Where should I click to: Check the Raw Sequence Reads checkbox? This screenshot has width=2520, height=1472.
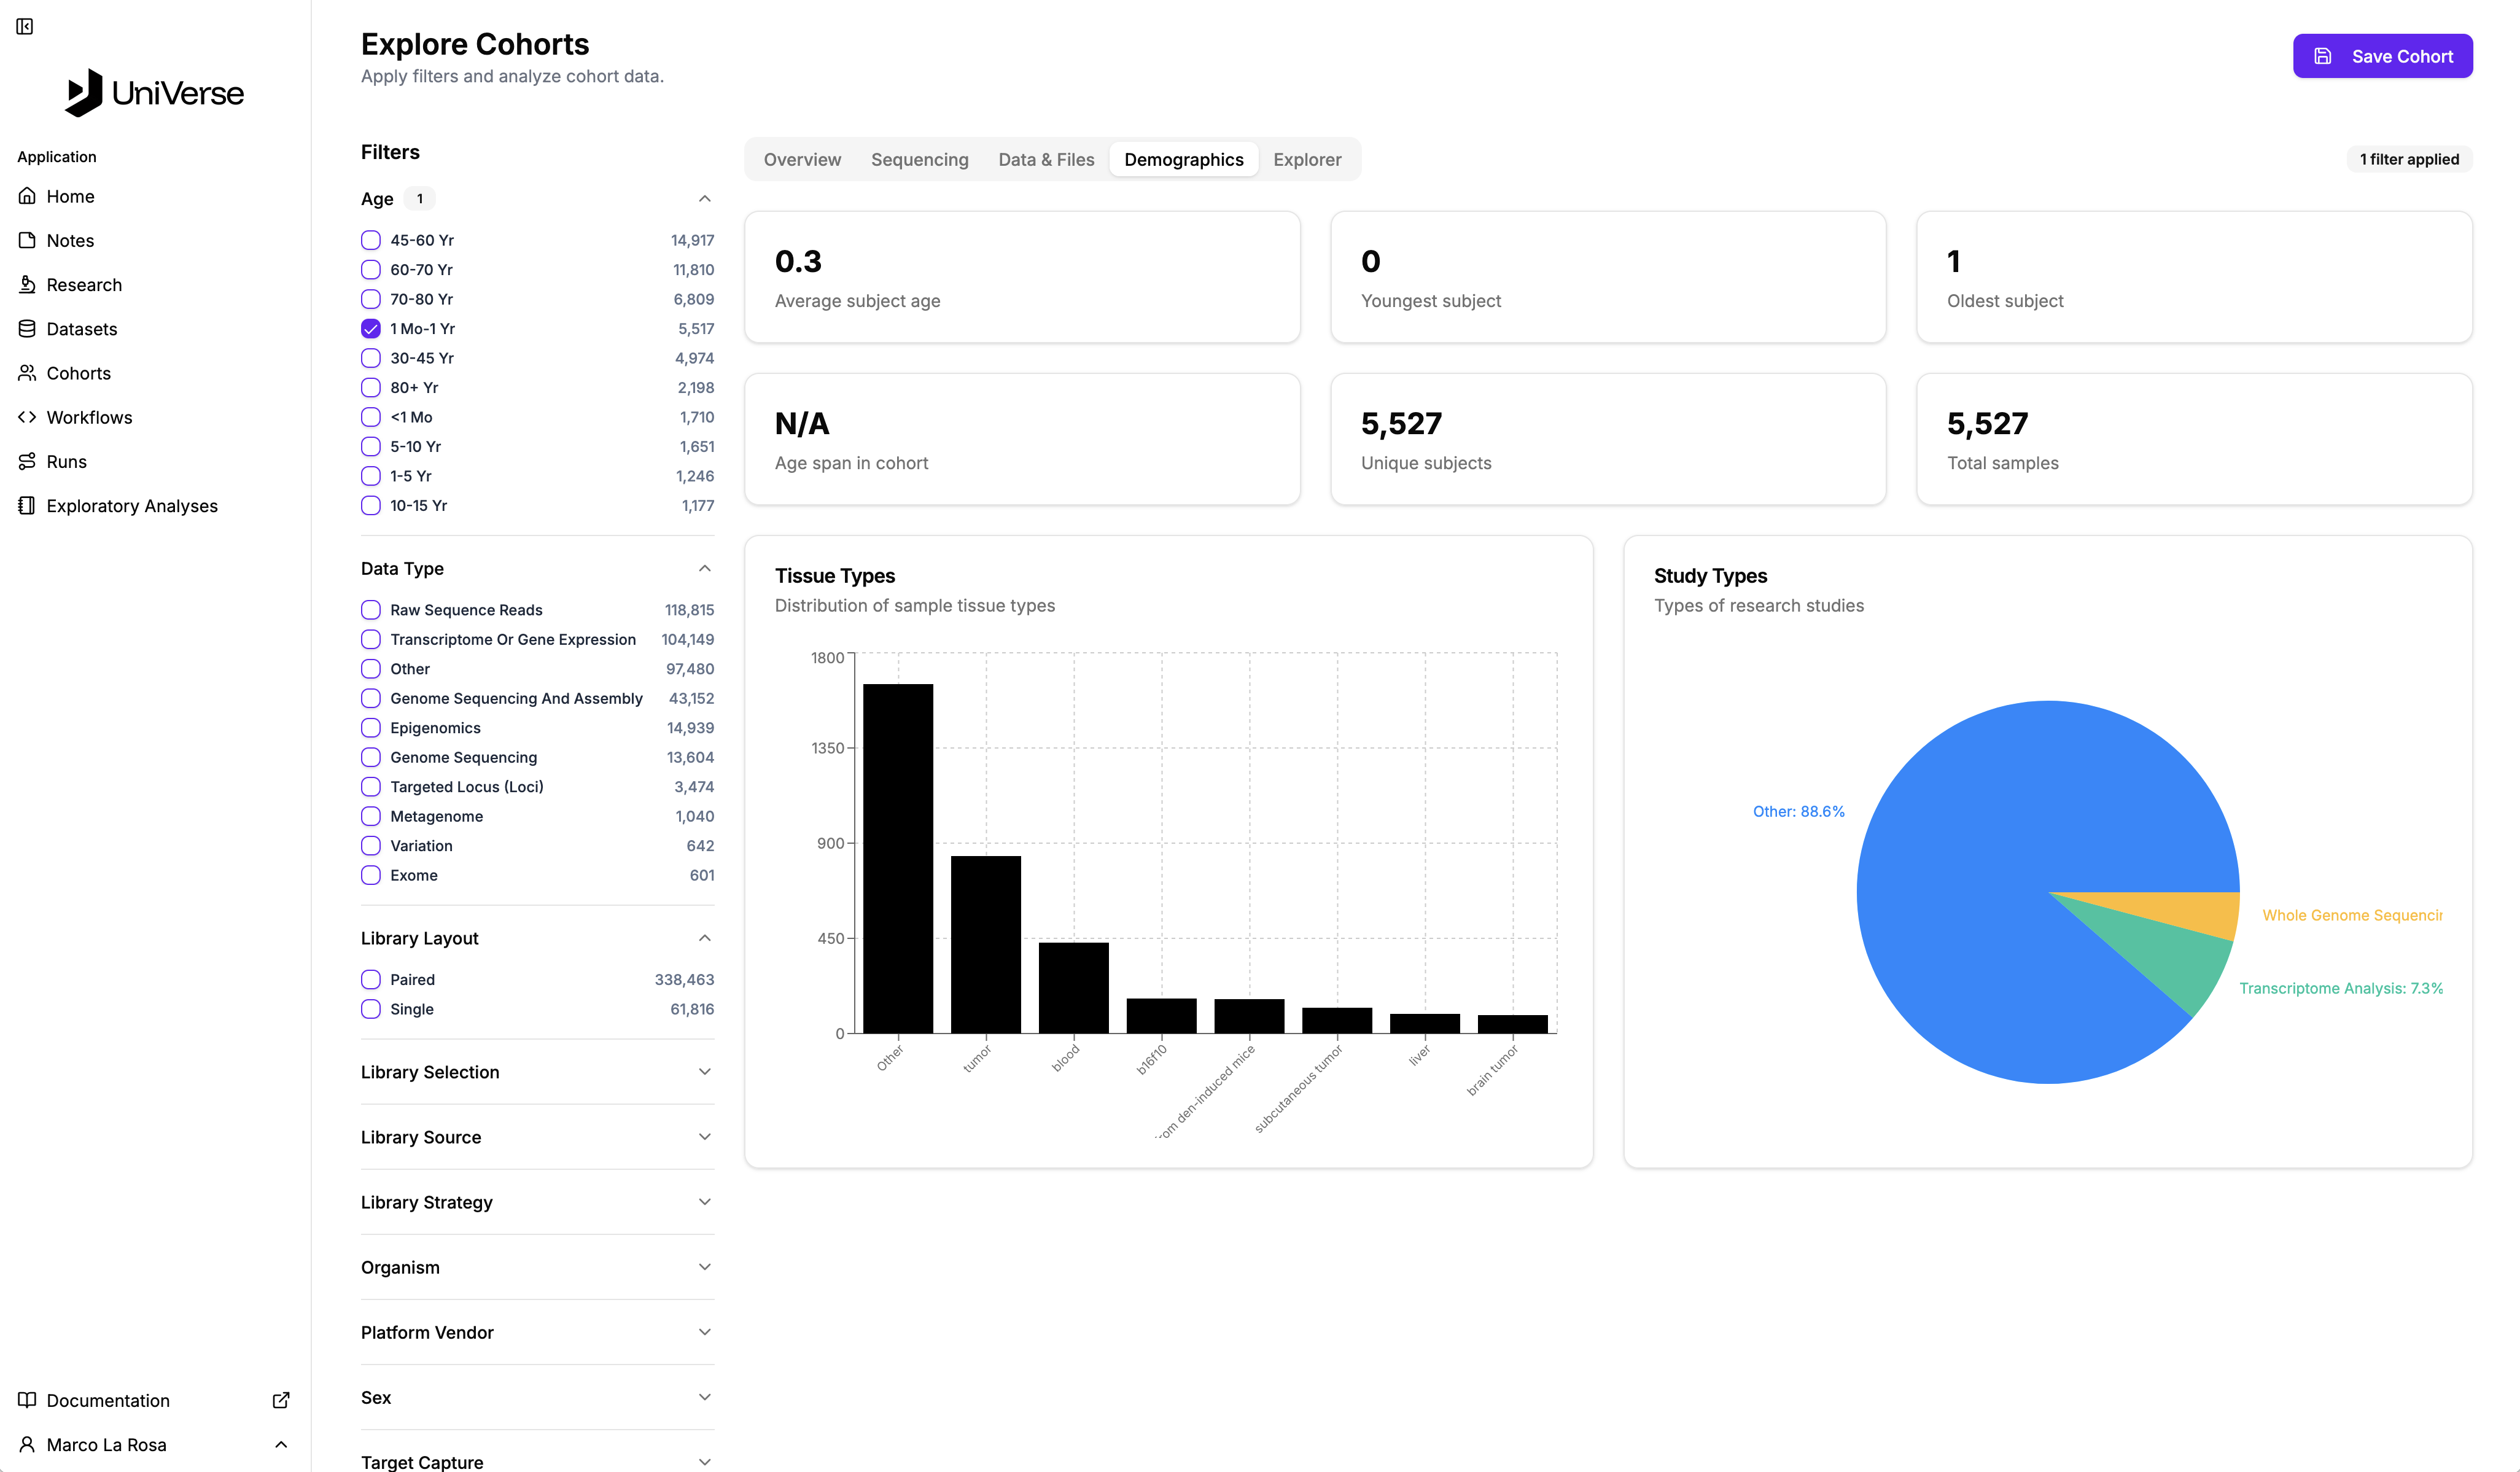tap(371, 610)
